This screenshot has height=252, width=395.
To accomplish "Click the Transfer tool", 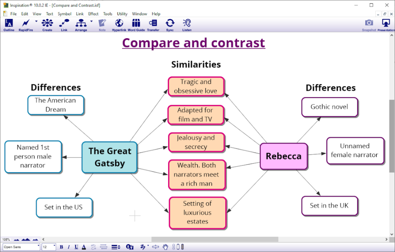I will click(153, 25).
